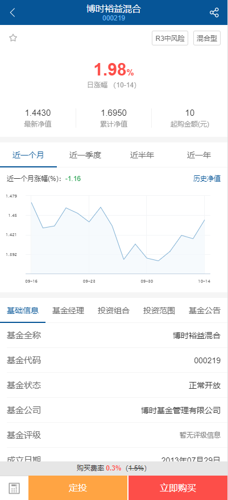Select the 近一个月 chart tab

tap(28, 156)
